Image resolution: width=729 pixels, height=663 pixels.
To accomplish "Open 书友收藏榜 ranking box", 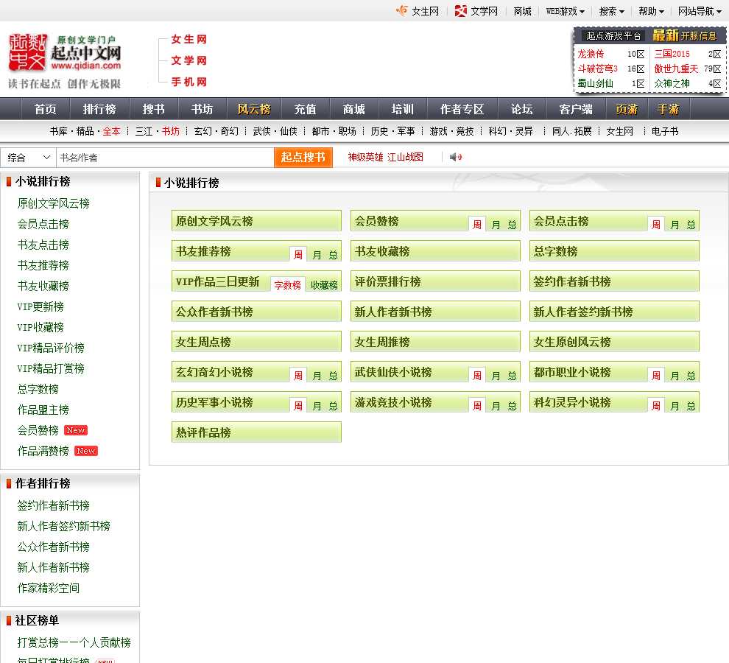I will pos(435,250).
